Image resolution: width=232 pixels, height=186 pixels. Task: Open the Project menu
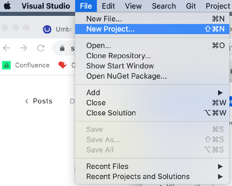218,6
